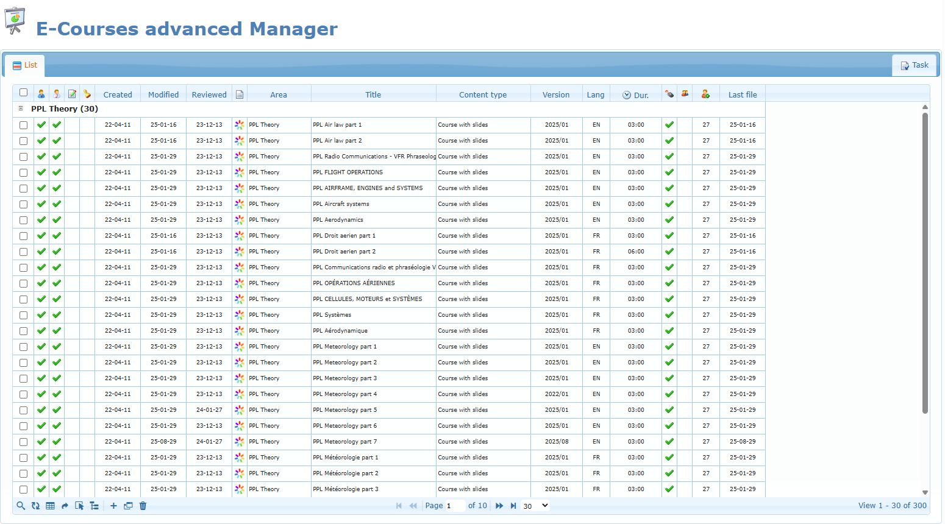Click the document icon column header
This screenshot has width=945, height=524.
coord(240,94)
